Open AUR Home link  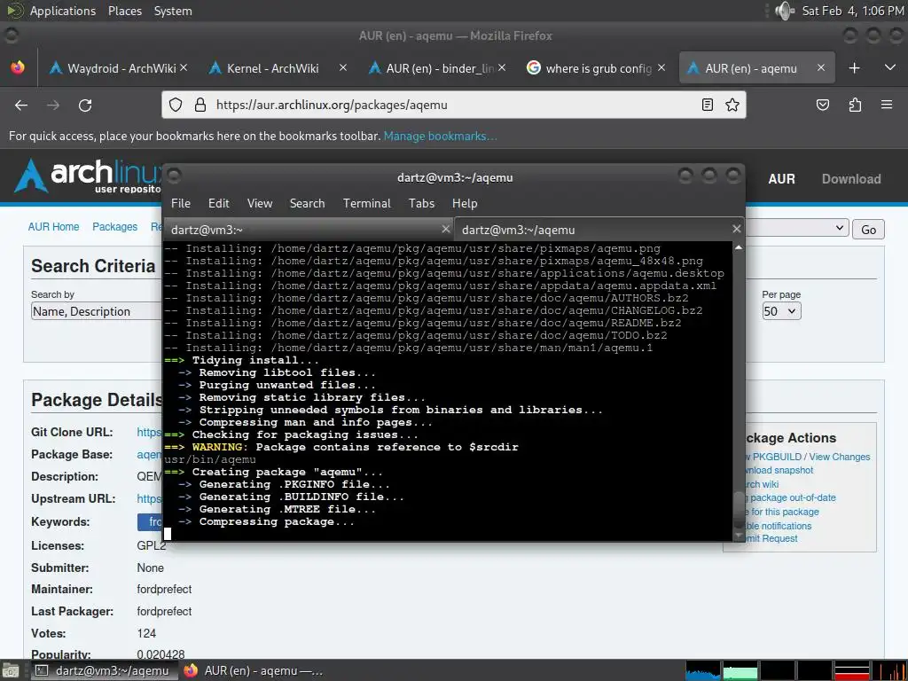pos(54,227)
